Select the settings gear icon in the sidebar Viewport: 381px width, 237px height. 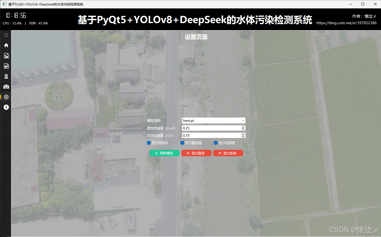point(6,97)
